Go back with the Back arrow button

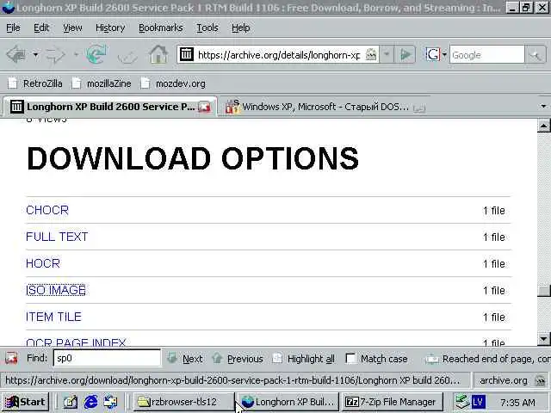point(16,55)
